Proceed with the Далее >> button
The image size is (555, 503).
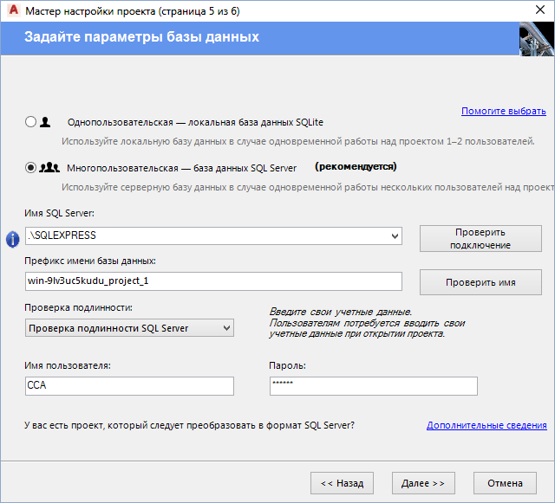[x=423, y=483]
